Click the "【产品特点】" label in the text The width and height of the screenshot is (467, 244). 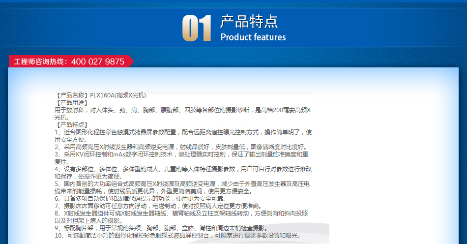click(x=72, y=125)
